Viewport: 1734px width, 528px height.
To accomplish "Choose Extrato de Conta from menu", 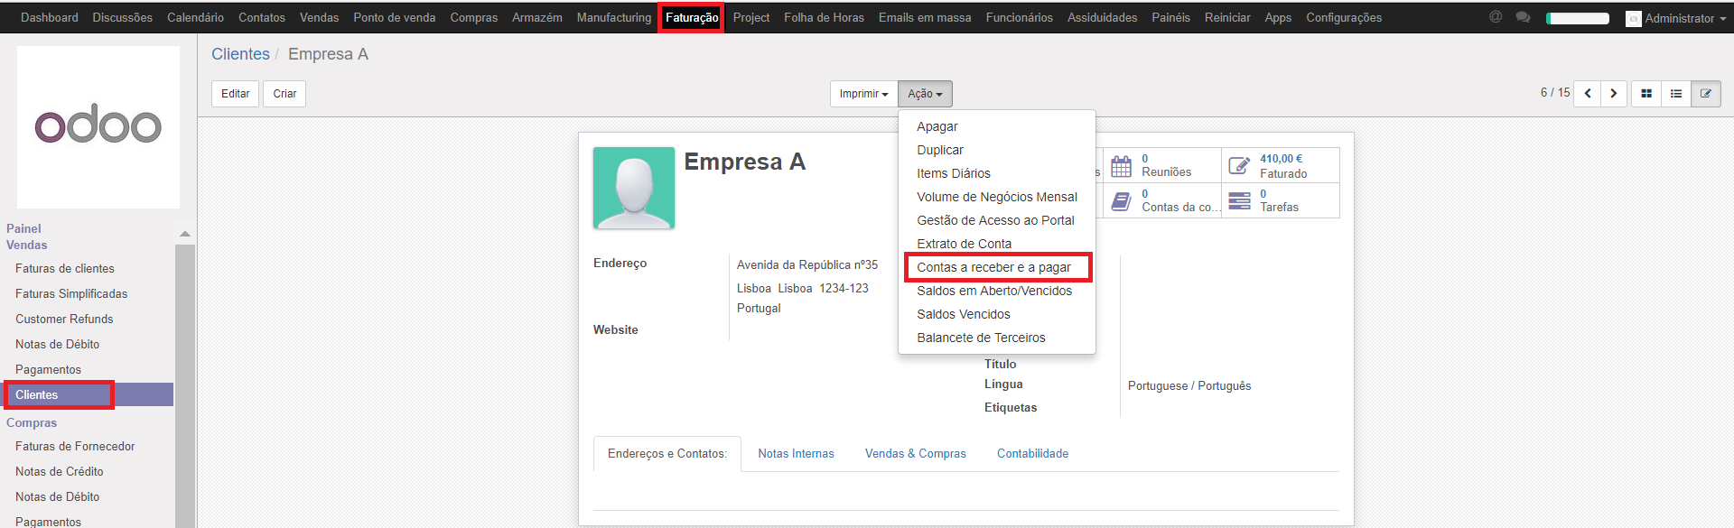I will 964,244.
